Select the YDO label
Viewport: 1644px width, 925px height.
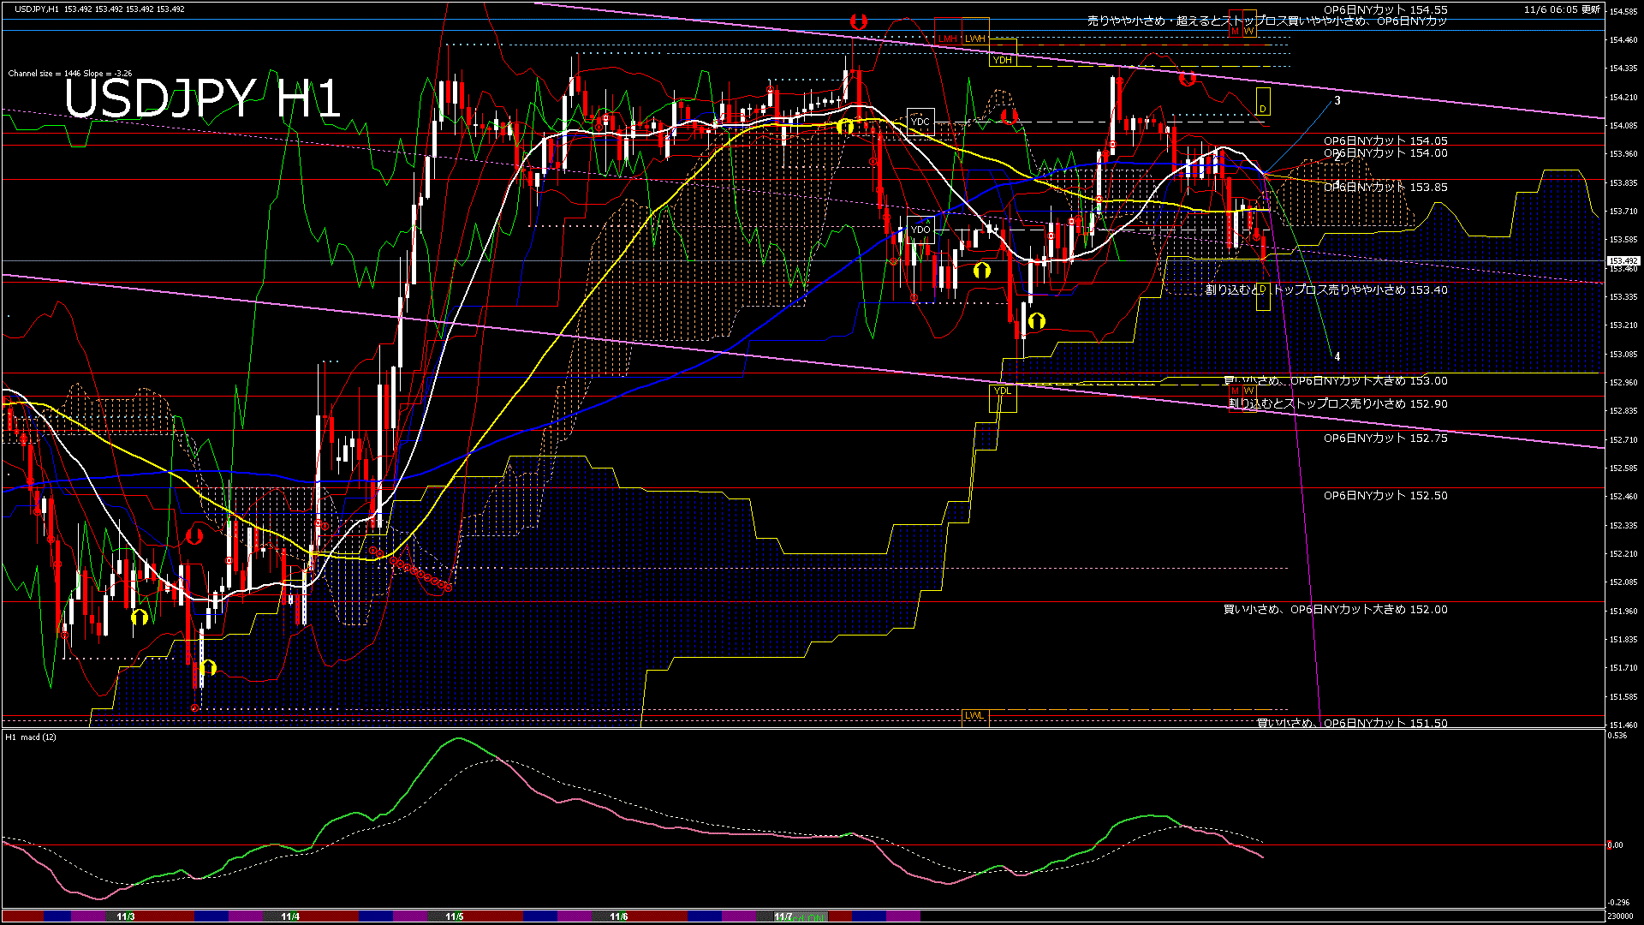tap(921, 230)
